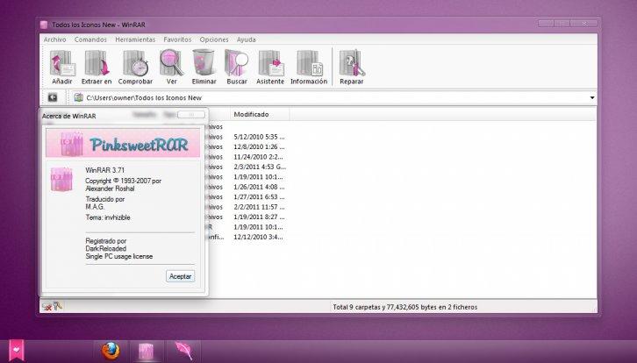Open the pink Start ribbon button
This screenshot has height=363, width=637.
pyautogui.click(x=17, y=350)
